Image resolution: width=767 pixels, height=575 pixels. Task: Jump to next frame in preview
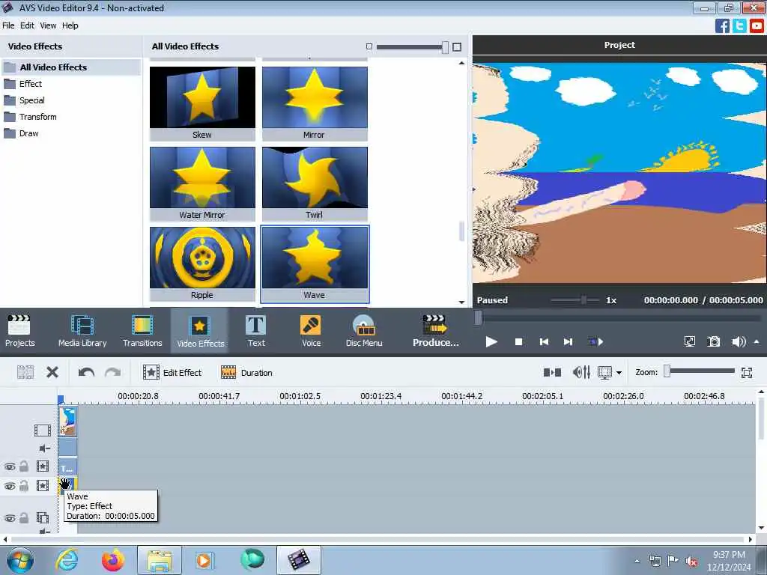(568, 341)
